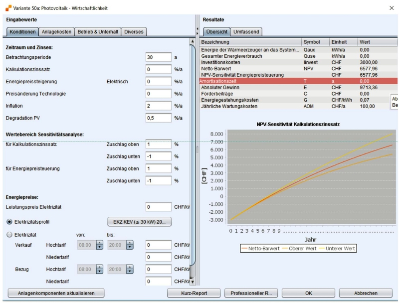Sort results by Symbol column header
This screenshot has height=303, width=399.
(x=315, y=42)
